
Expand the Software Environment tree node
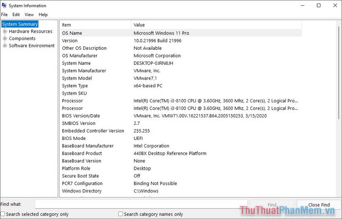click(5, 46)
